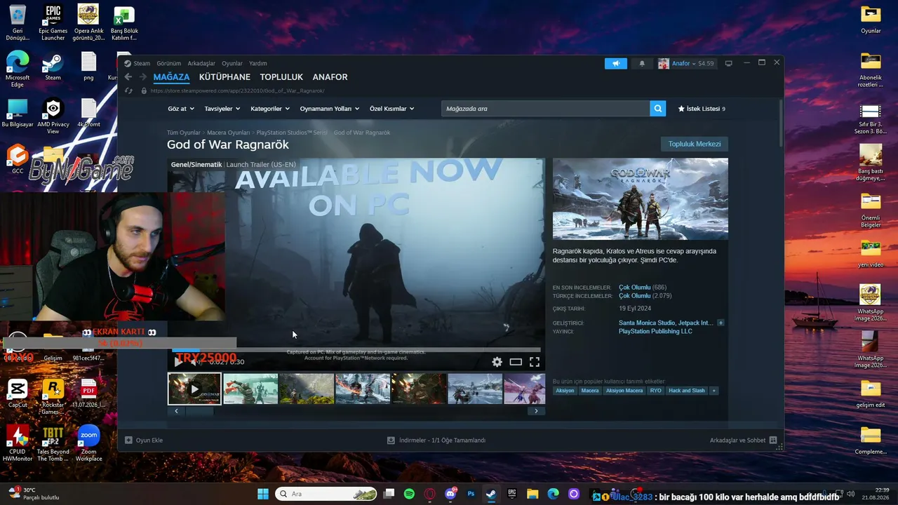
Task: Open CapCut desktop shortcut
Action: (x=18, y=393)
